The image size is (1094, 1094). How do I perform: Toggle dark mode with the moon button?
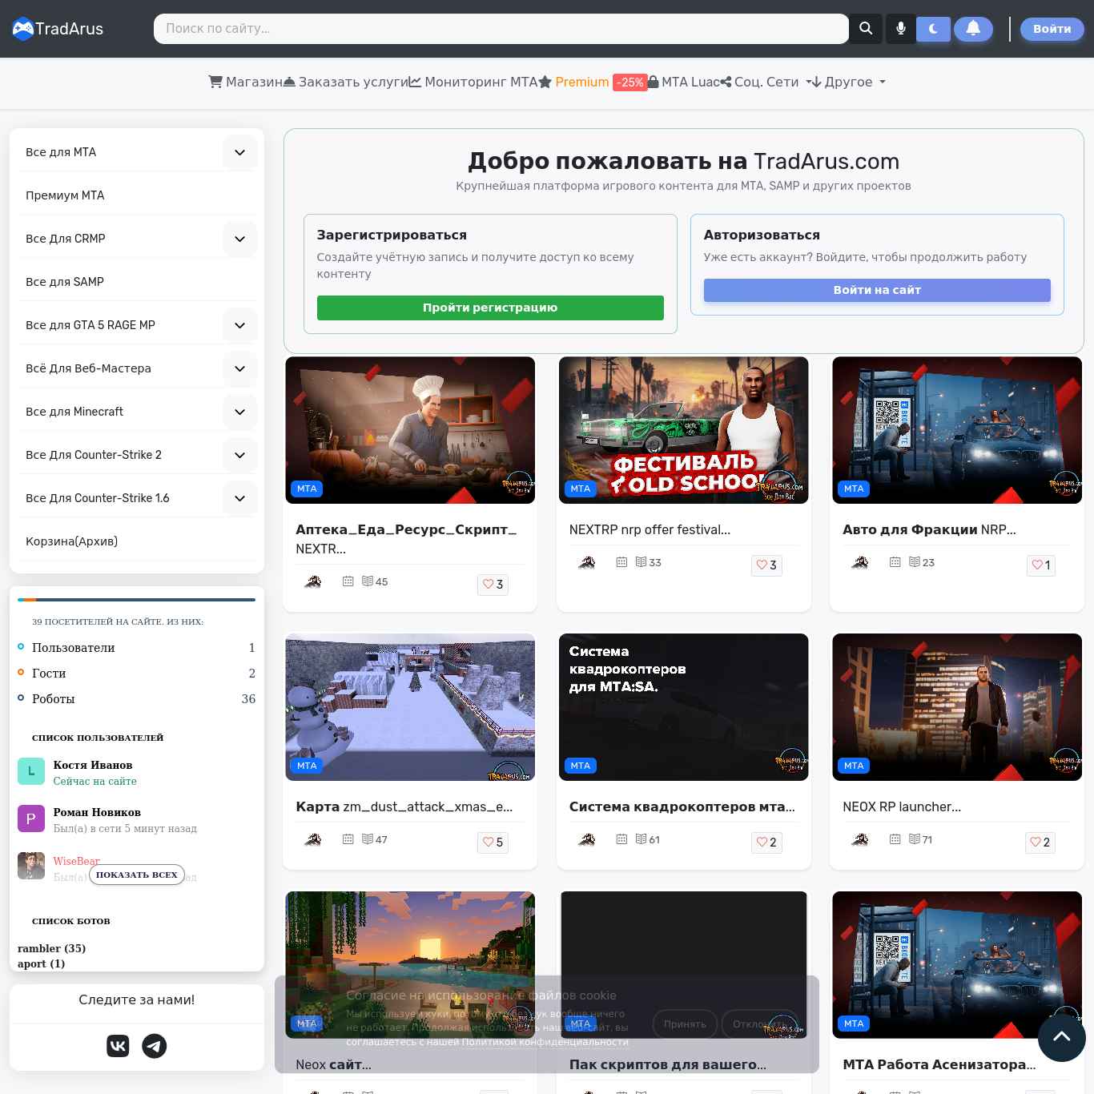(933, 29)
